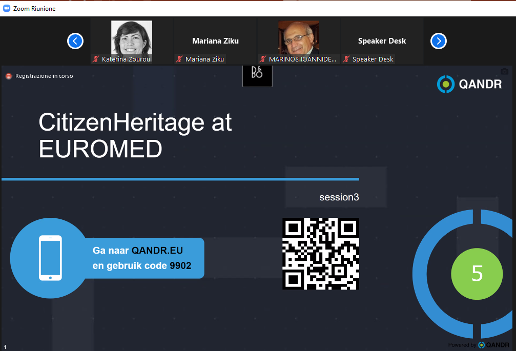Select the Speaker Desk participant tile
Screen dimensions: 516x351
[x=382, y=41]
